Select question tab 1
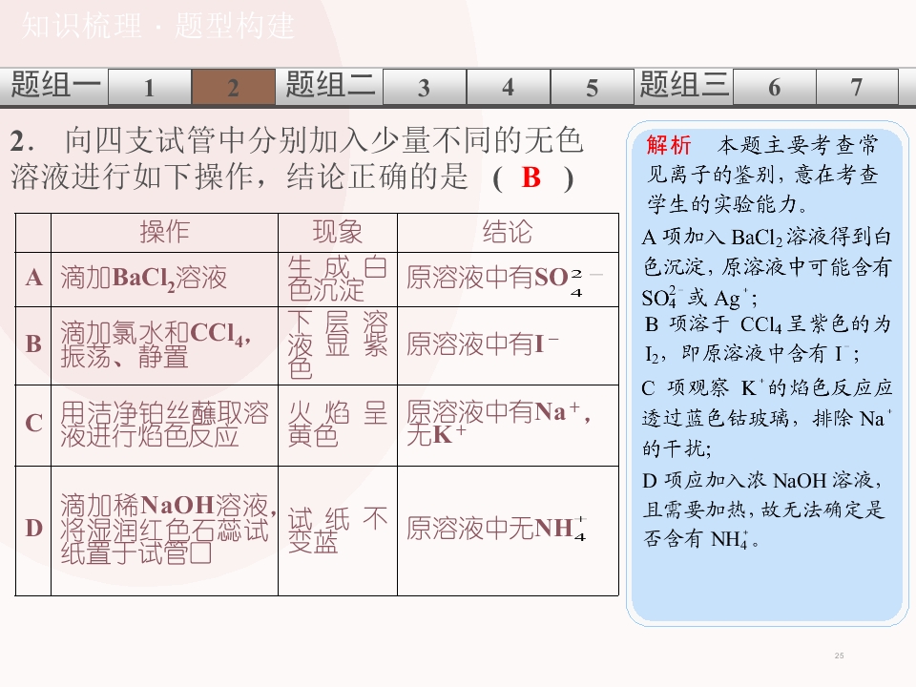This screenshot has width=916, height=687. coord(150,87)
